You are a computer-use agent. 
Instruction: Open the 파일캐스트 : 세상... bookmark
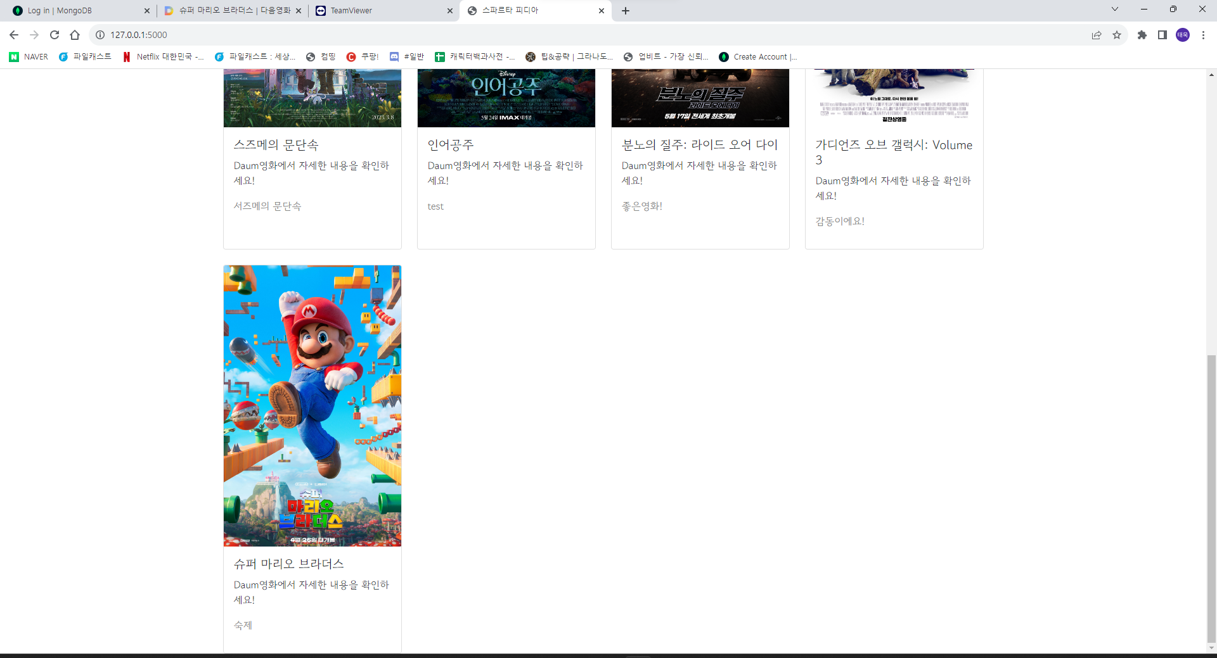255,57
